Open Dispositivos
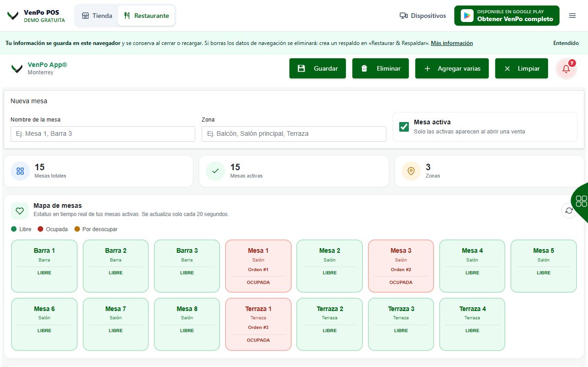The width and height of the screenshot is (588, 367). pyautogui.click(x=423, y=16)
